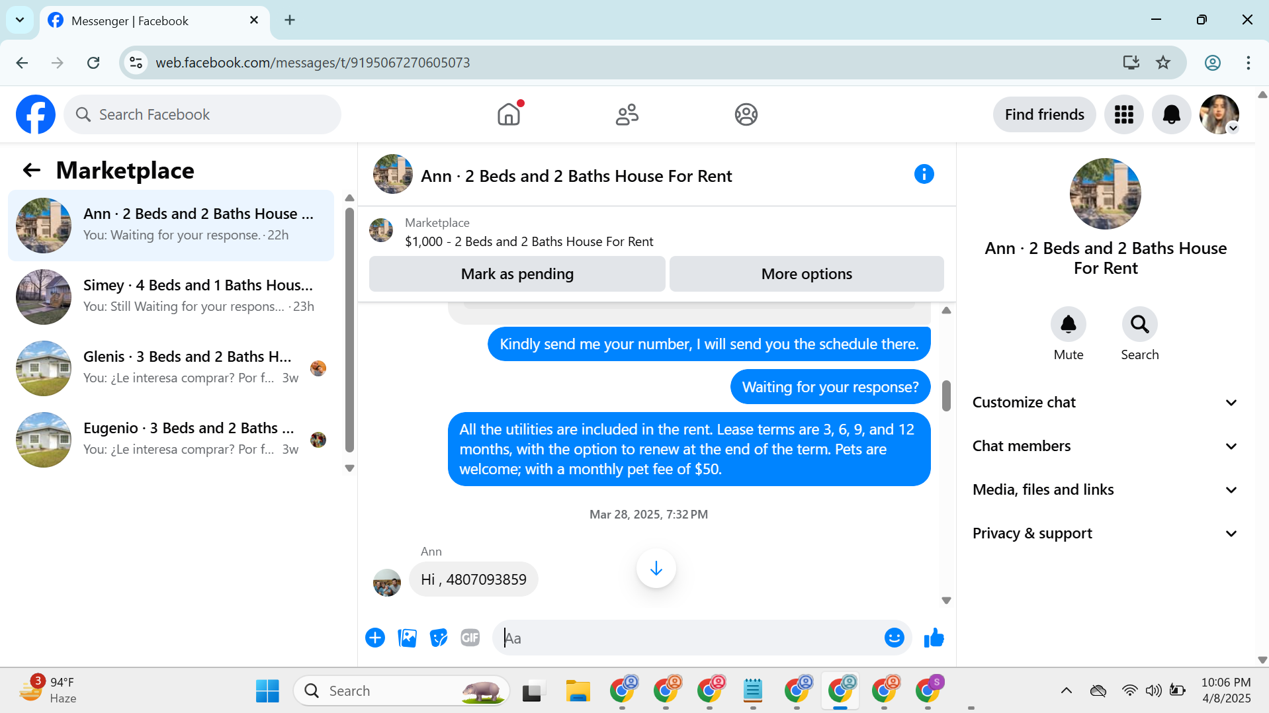Viewport: 1269px width, 713px height.
Task: Select the Messenger | Facebook tab
Action: [153, 21]
